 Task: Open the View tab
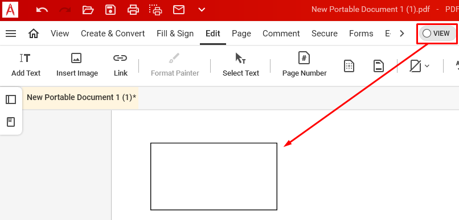coord(60,34)
